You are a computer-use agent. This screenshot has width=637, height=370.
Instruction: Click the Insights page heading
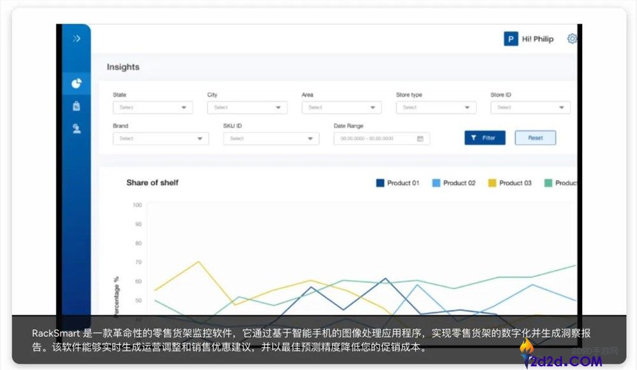(x=123, y=67)
